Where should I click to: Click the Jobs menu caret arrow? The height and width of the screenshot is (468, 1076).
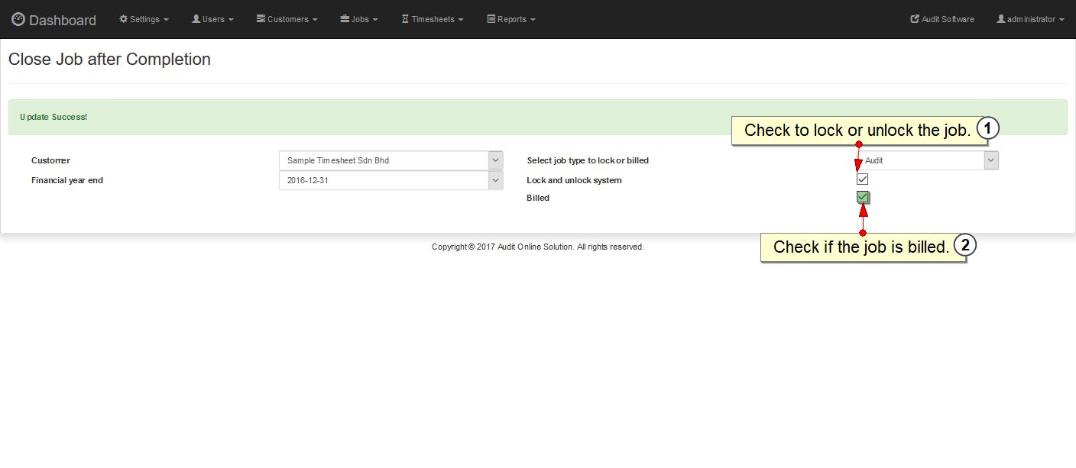coord(375,20)
